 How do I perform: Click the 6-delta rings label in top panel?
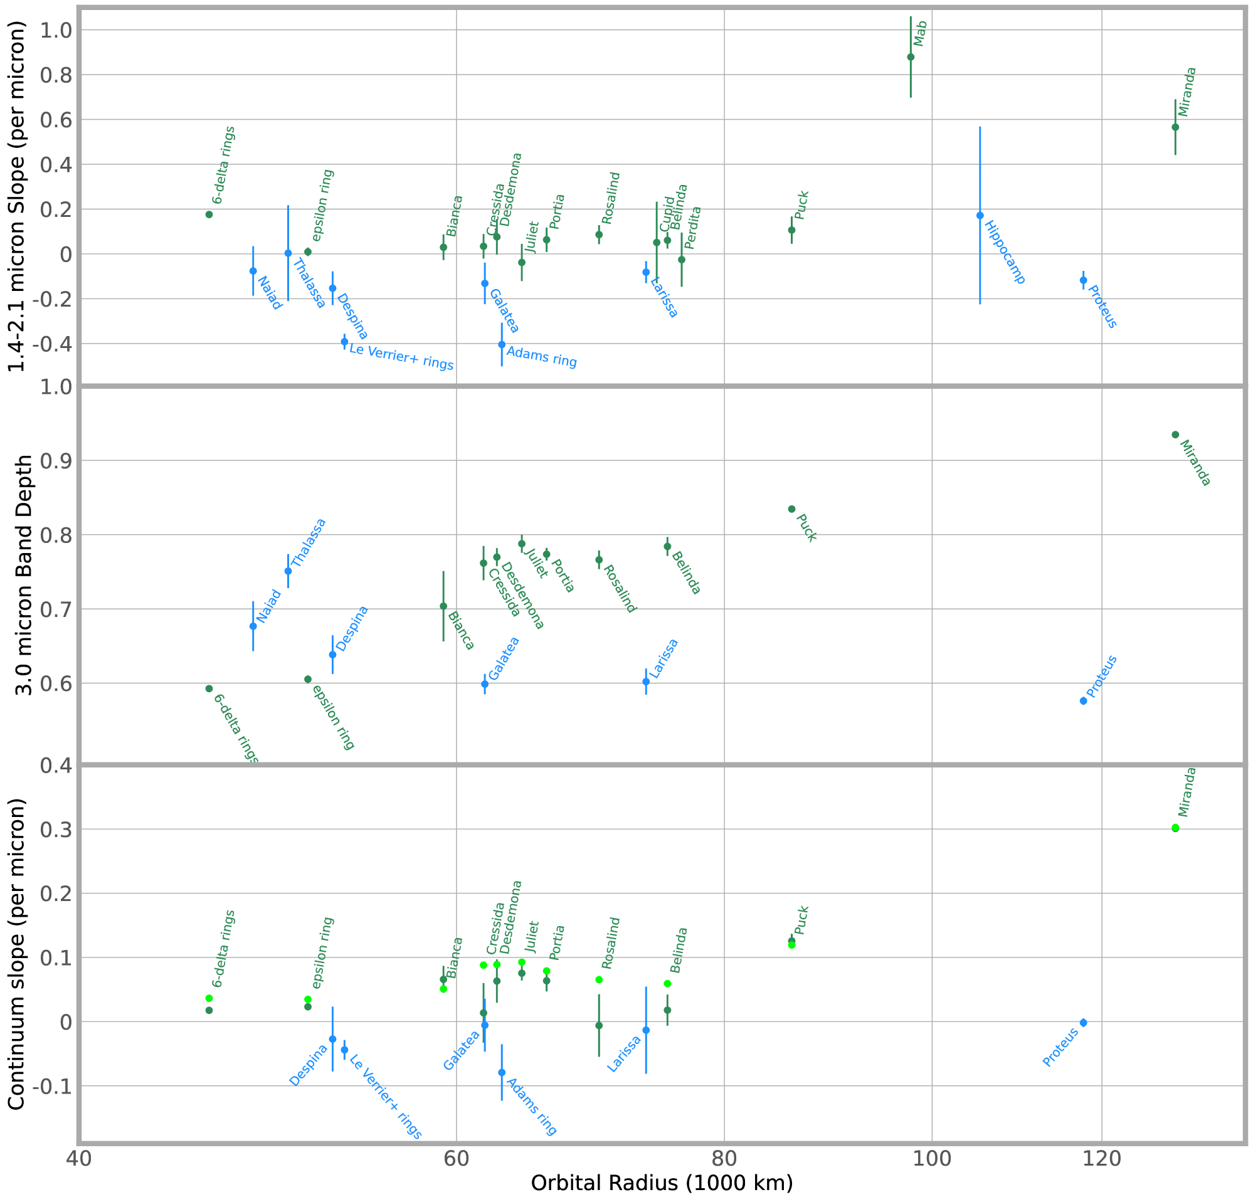[224, 166]
